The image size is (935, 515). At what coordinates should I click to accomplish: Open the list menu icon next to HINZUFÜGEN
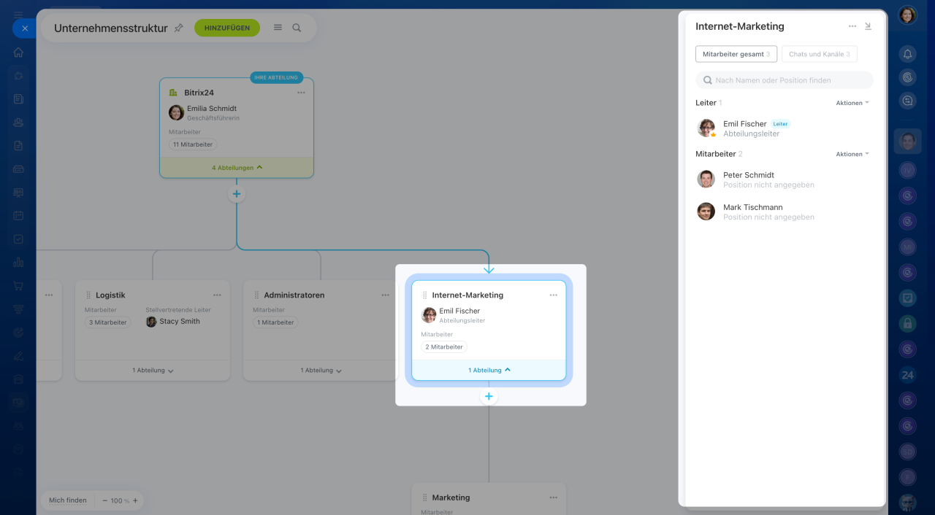tap(278, 28)
